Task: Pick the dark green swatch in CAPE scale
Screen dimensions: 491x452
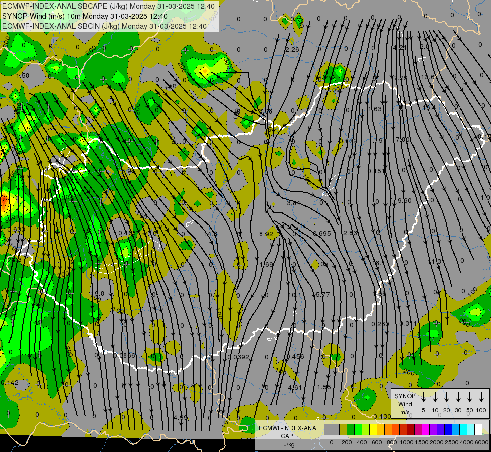Action: point(351,430)
